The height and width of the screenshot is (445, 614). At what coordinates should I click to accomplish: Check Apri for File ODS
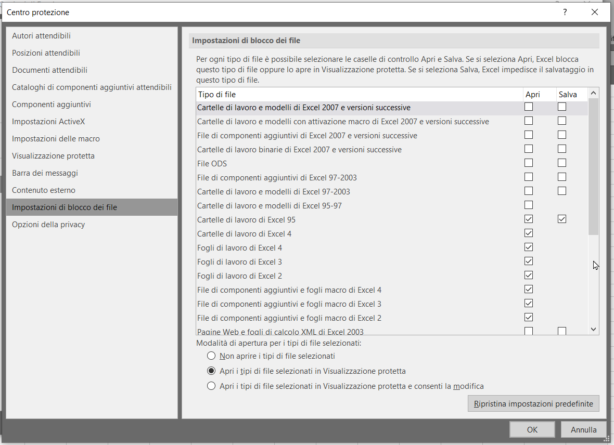pyautogui.click(x=529, y=163)
